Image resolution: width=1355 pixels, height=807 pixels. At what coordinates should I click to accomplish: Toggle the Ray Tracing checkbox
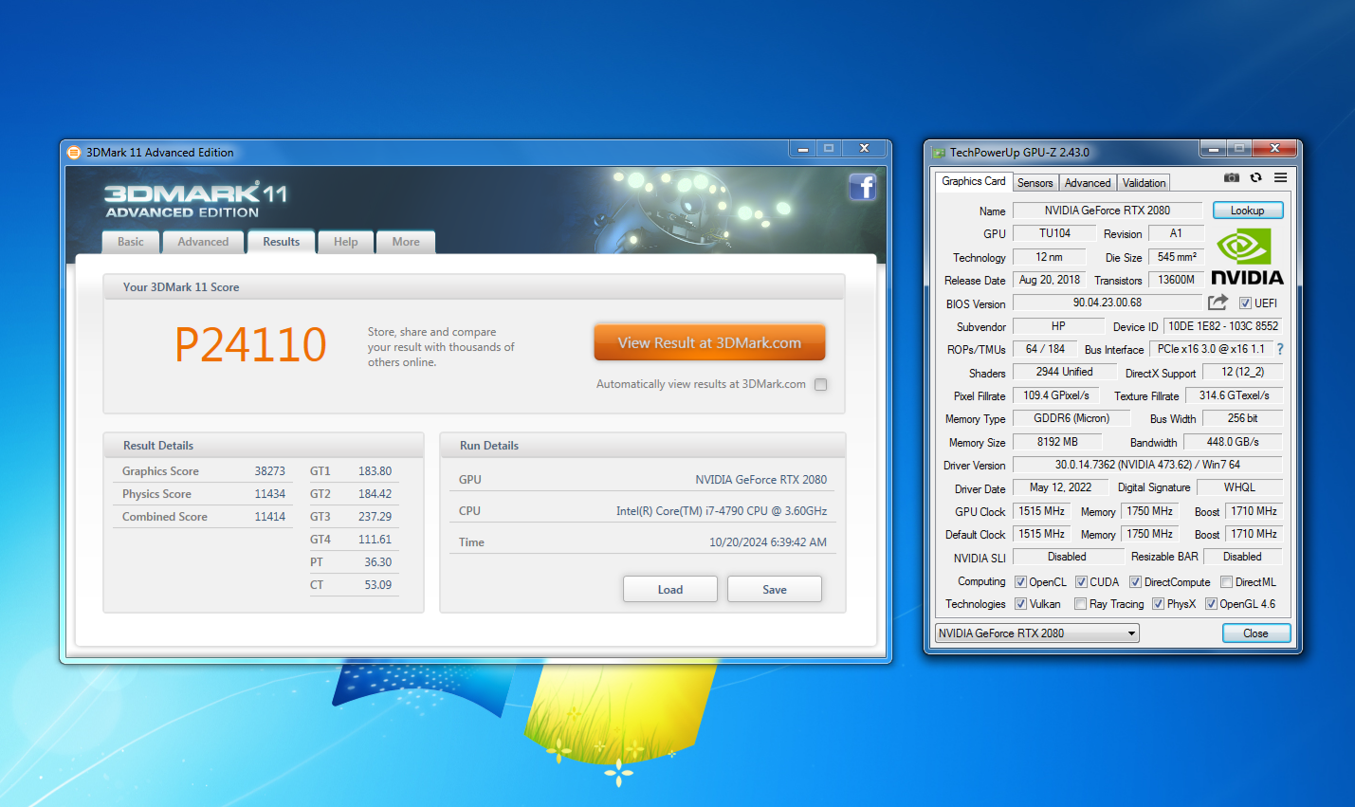pyautogui.click(x=1081, y=604)
